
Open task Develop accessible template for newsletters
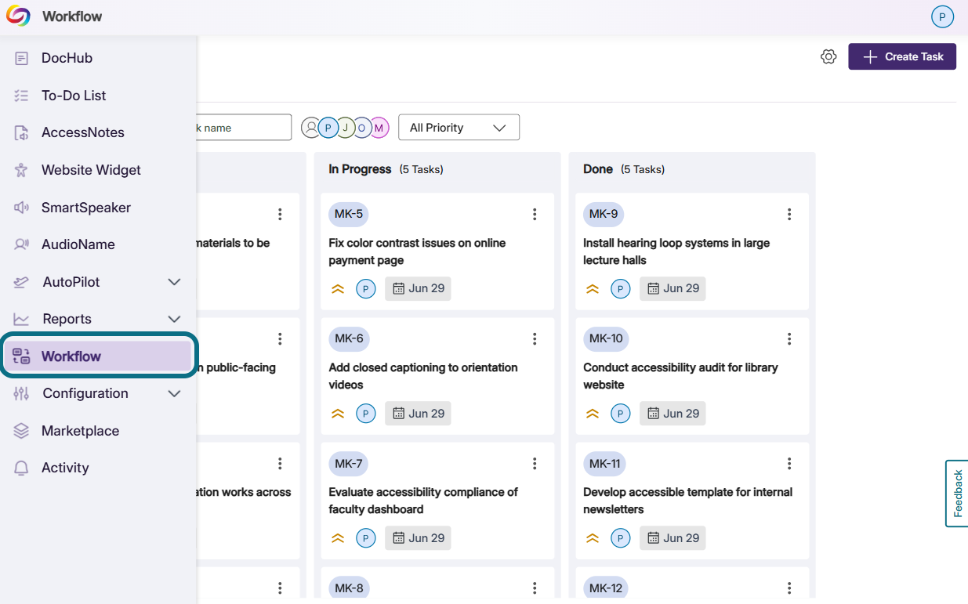[x=687, y=501]
